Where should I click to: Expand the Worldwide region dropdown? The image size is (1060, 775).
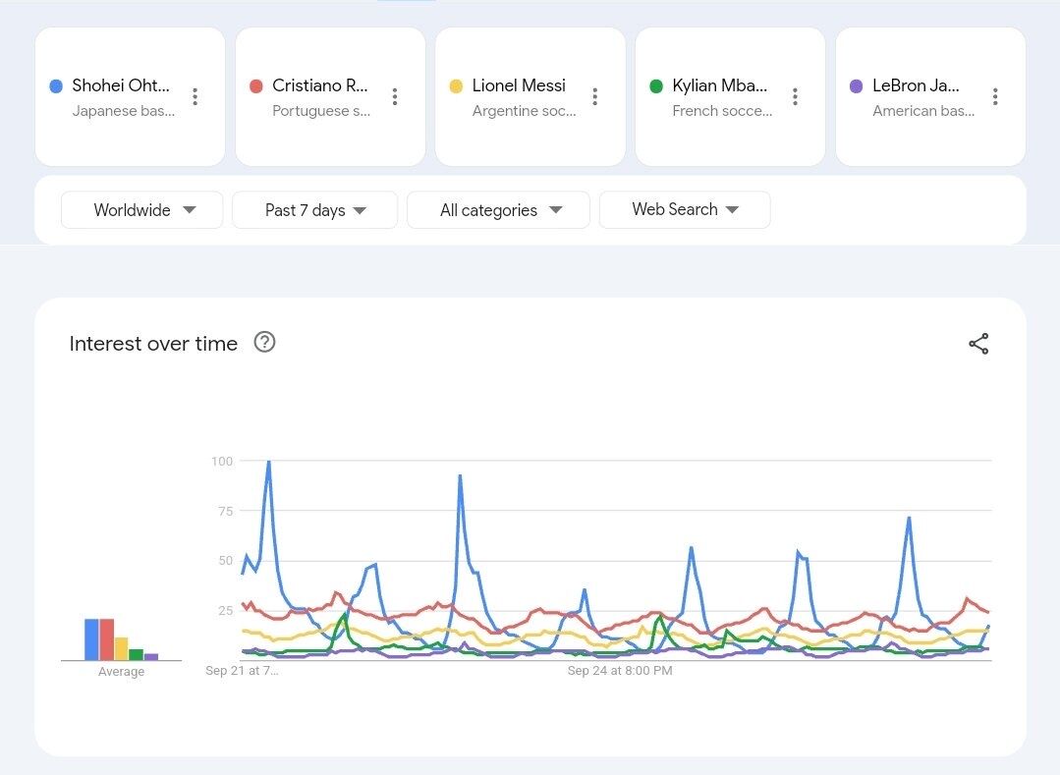[142, 210]
